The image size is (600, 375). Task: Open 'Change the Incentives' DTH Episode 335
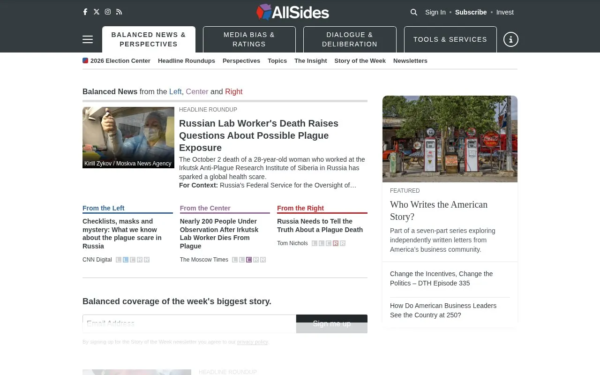[442, 278]
